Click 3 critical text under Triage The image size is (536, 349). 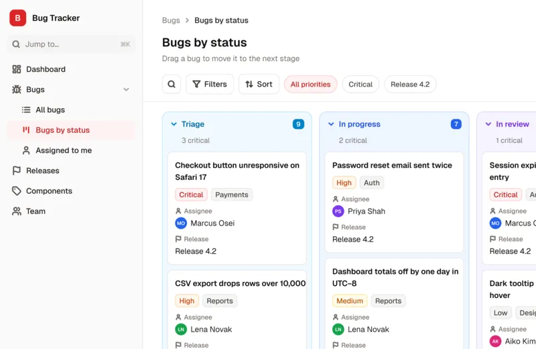[x=196, y=140]
